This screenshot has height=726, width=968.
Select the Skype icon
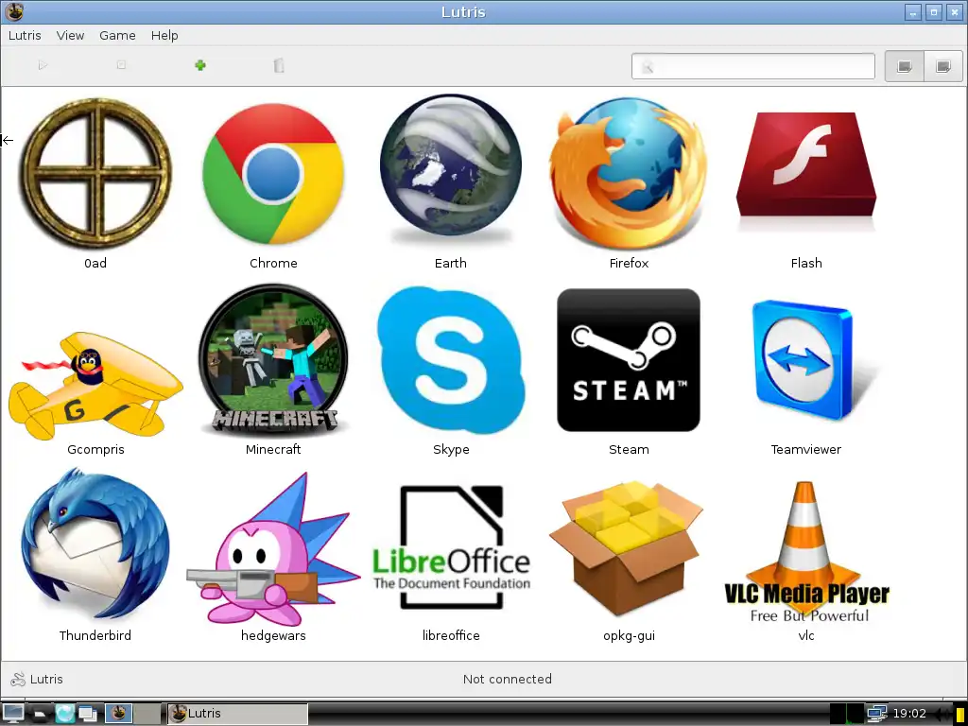[451, 360]
